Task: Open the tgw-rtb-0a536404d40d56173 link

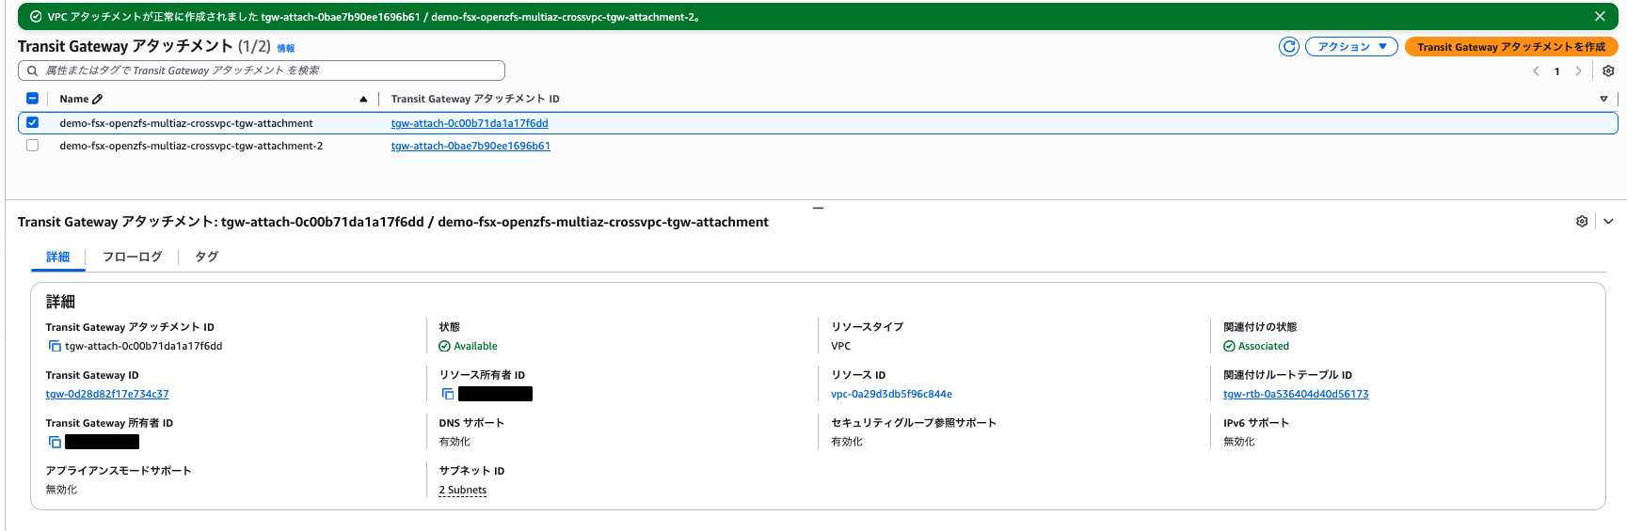Action: [x=1296, y=394]
